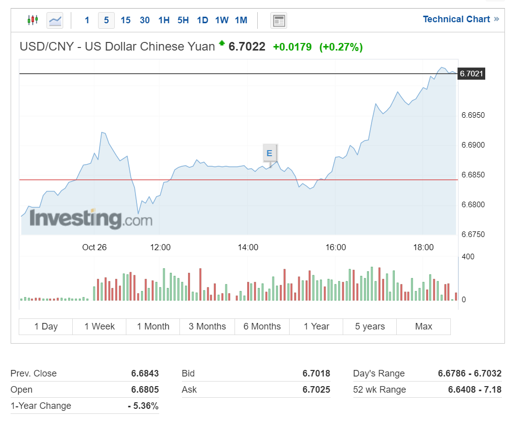Click the green up arrow price indicator
510x424 pixels.
(222, 43)
